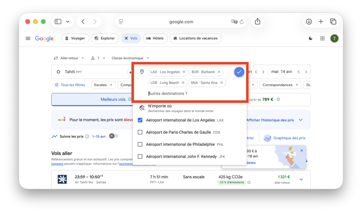Open Safari tab overview icon
The image size is (362, 214).
pyautogui.click(x=333, y=22)
